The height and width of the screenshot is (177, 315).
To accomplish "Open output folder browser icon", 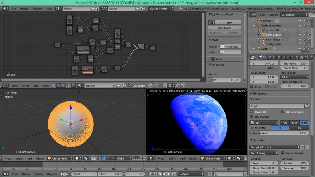I will 306,106.
